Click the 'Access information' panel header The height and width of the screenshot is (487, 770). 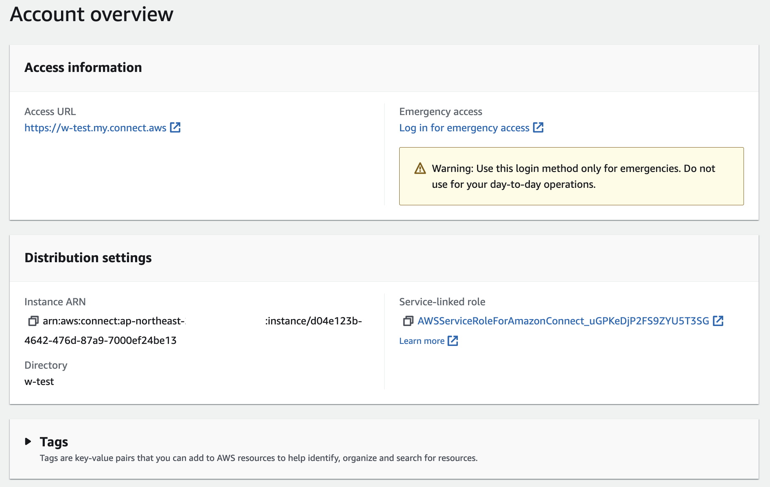pos(83,67)
